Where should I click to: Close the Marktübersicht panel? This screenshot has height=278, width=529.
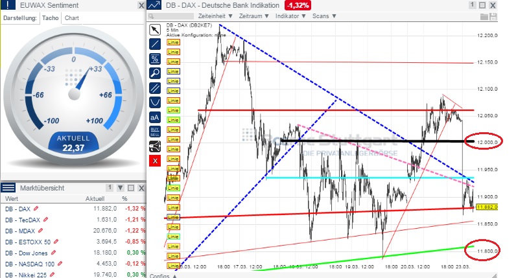pyautogui.click(x=142, y=188)
